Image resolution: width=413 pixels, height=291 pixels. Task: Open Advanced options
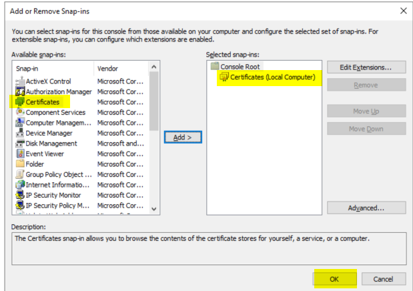click(x=366, y=208)
